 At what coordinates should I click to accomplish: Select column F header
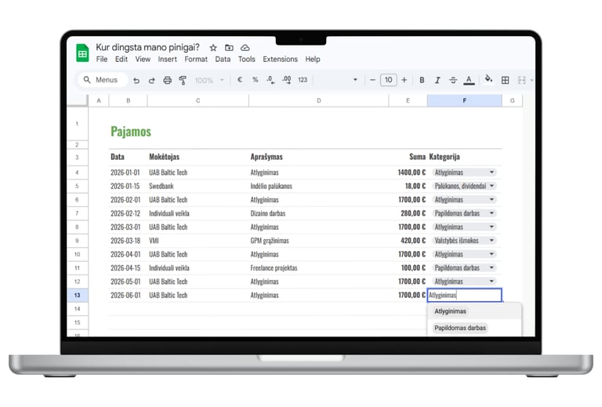coord(465,100)
